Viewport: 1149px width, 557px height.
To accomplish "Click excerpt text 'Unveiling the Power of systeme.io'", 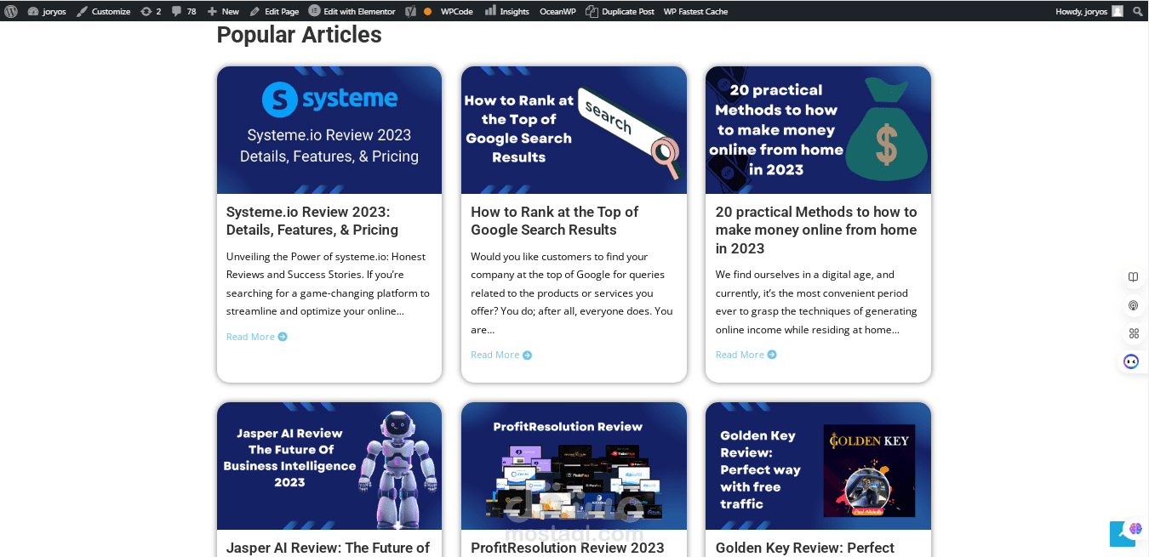I will pyautogui.click(x=328, y=284).
